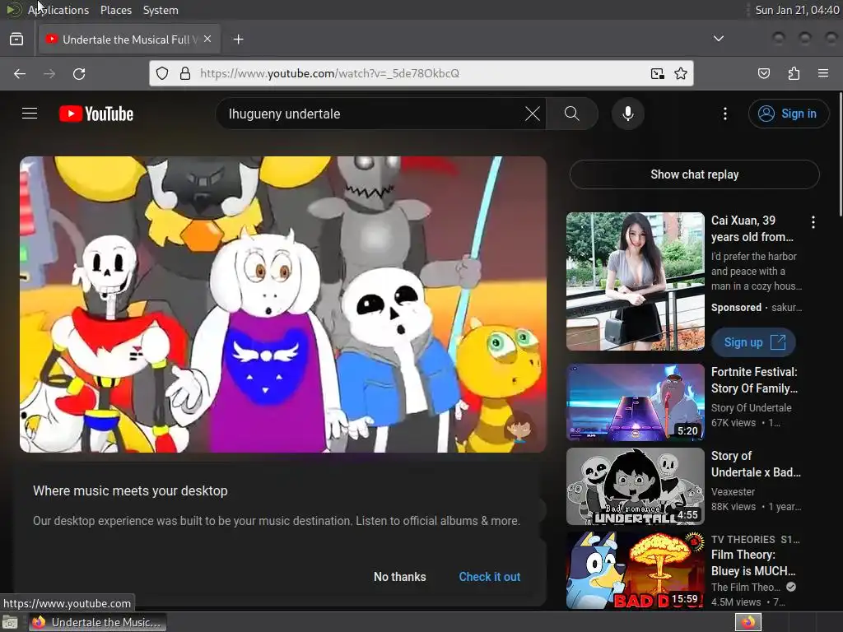Click the forward navigation arrow

[x=49, y=73]
